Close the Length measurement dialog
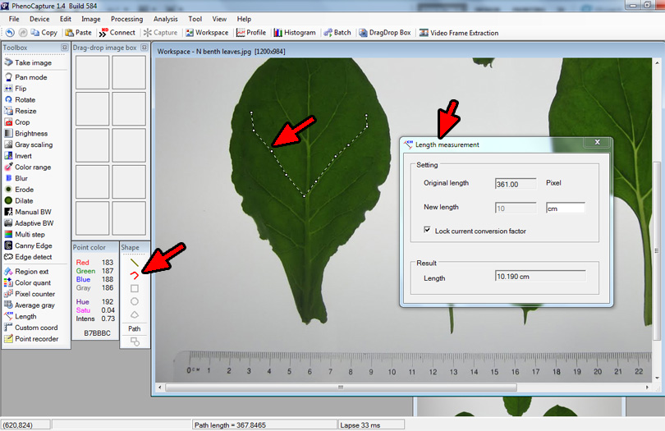 tap(597, 143)
